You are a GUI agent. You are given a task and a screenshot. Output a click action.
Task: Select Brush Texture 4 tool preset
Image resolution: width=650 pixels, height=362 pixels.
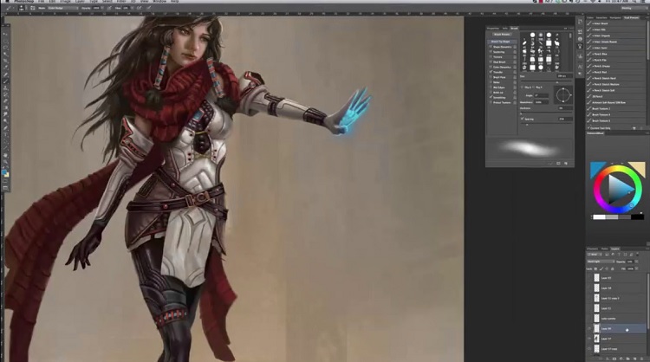pos(615,114)
